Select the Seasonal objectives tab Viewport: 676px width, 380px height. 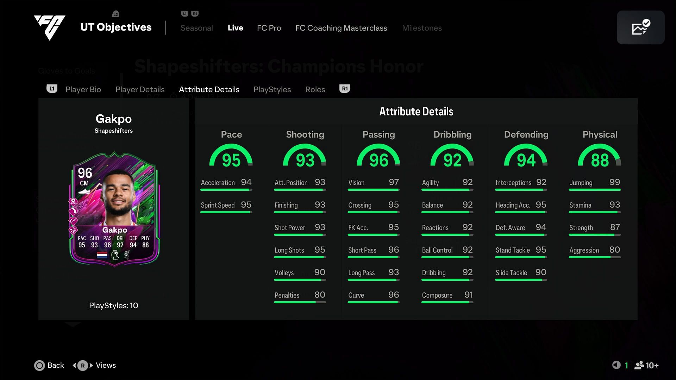[x=196, y=28]
